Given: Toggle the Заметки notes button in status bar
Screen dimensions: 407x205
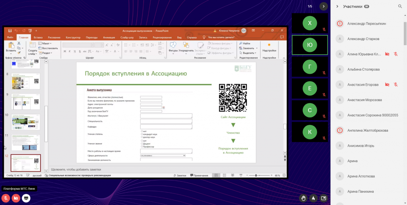Looking at the screenshot, I should click(180, 176).
